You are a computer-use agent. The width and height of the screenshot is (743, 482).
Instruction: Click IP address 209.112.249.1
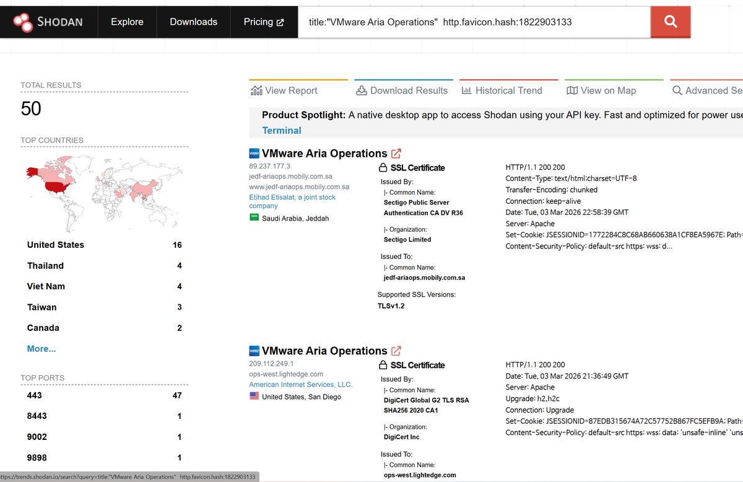[271, 364]
